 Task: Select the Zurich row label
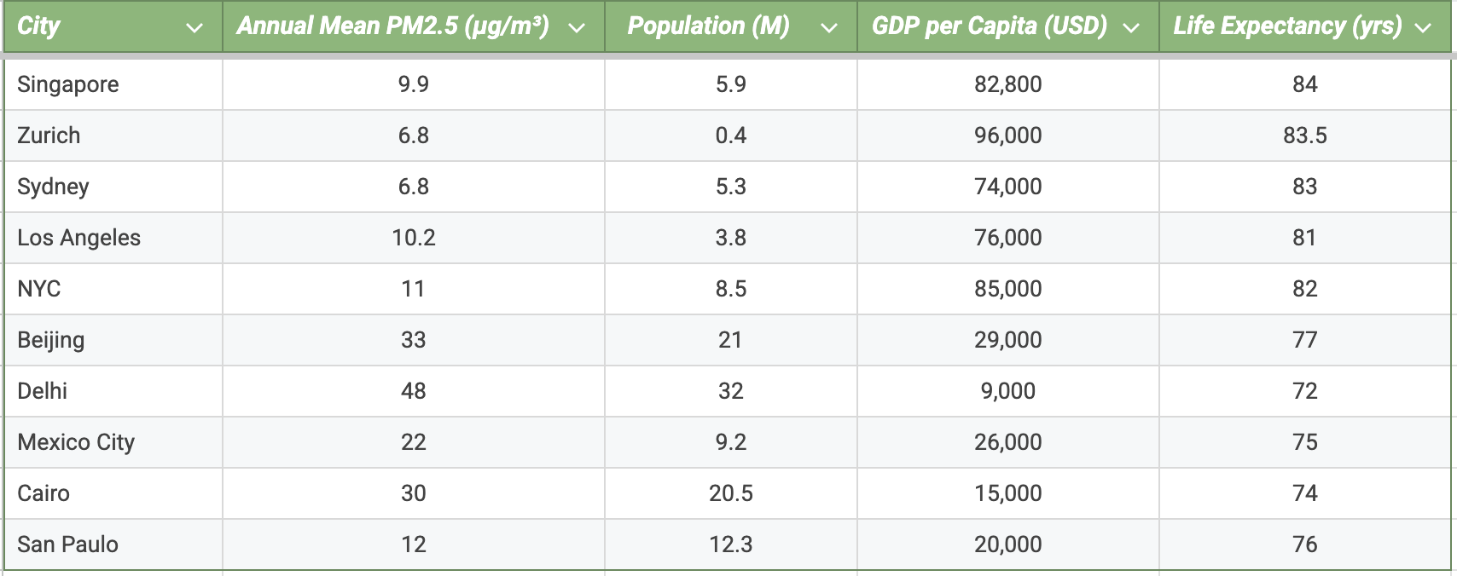[49, 135]
